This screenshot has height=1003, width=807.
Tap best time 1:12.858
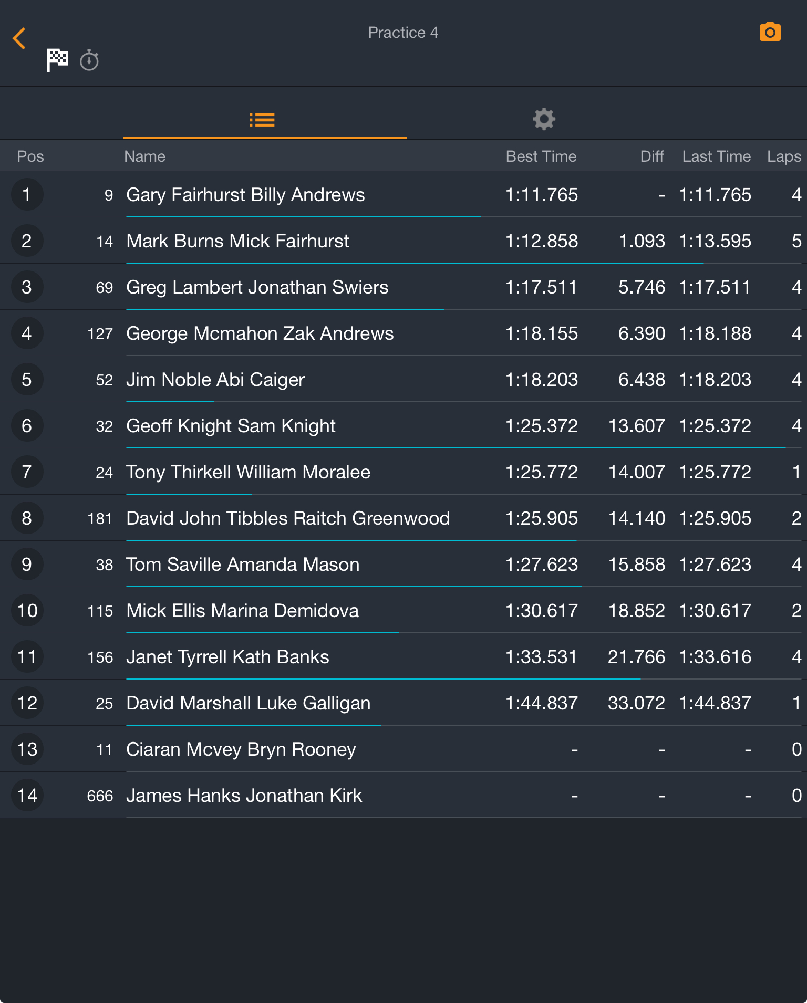541,241
